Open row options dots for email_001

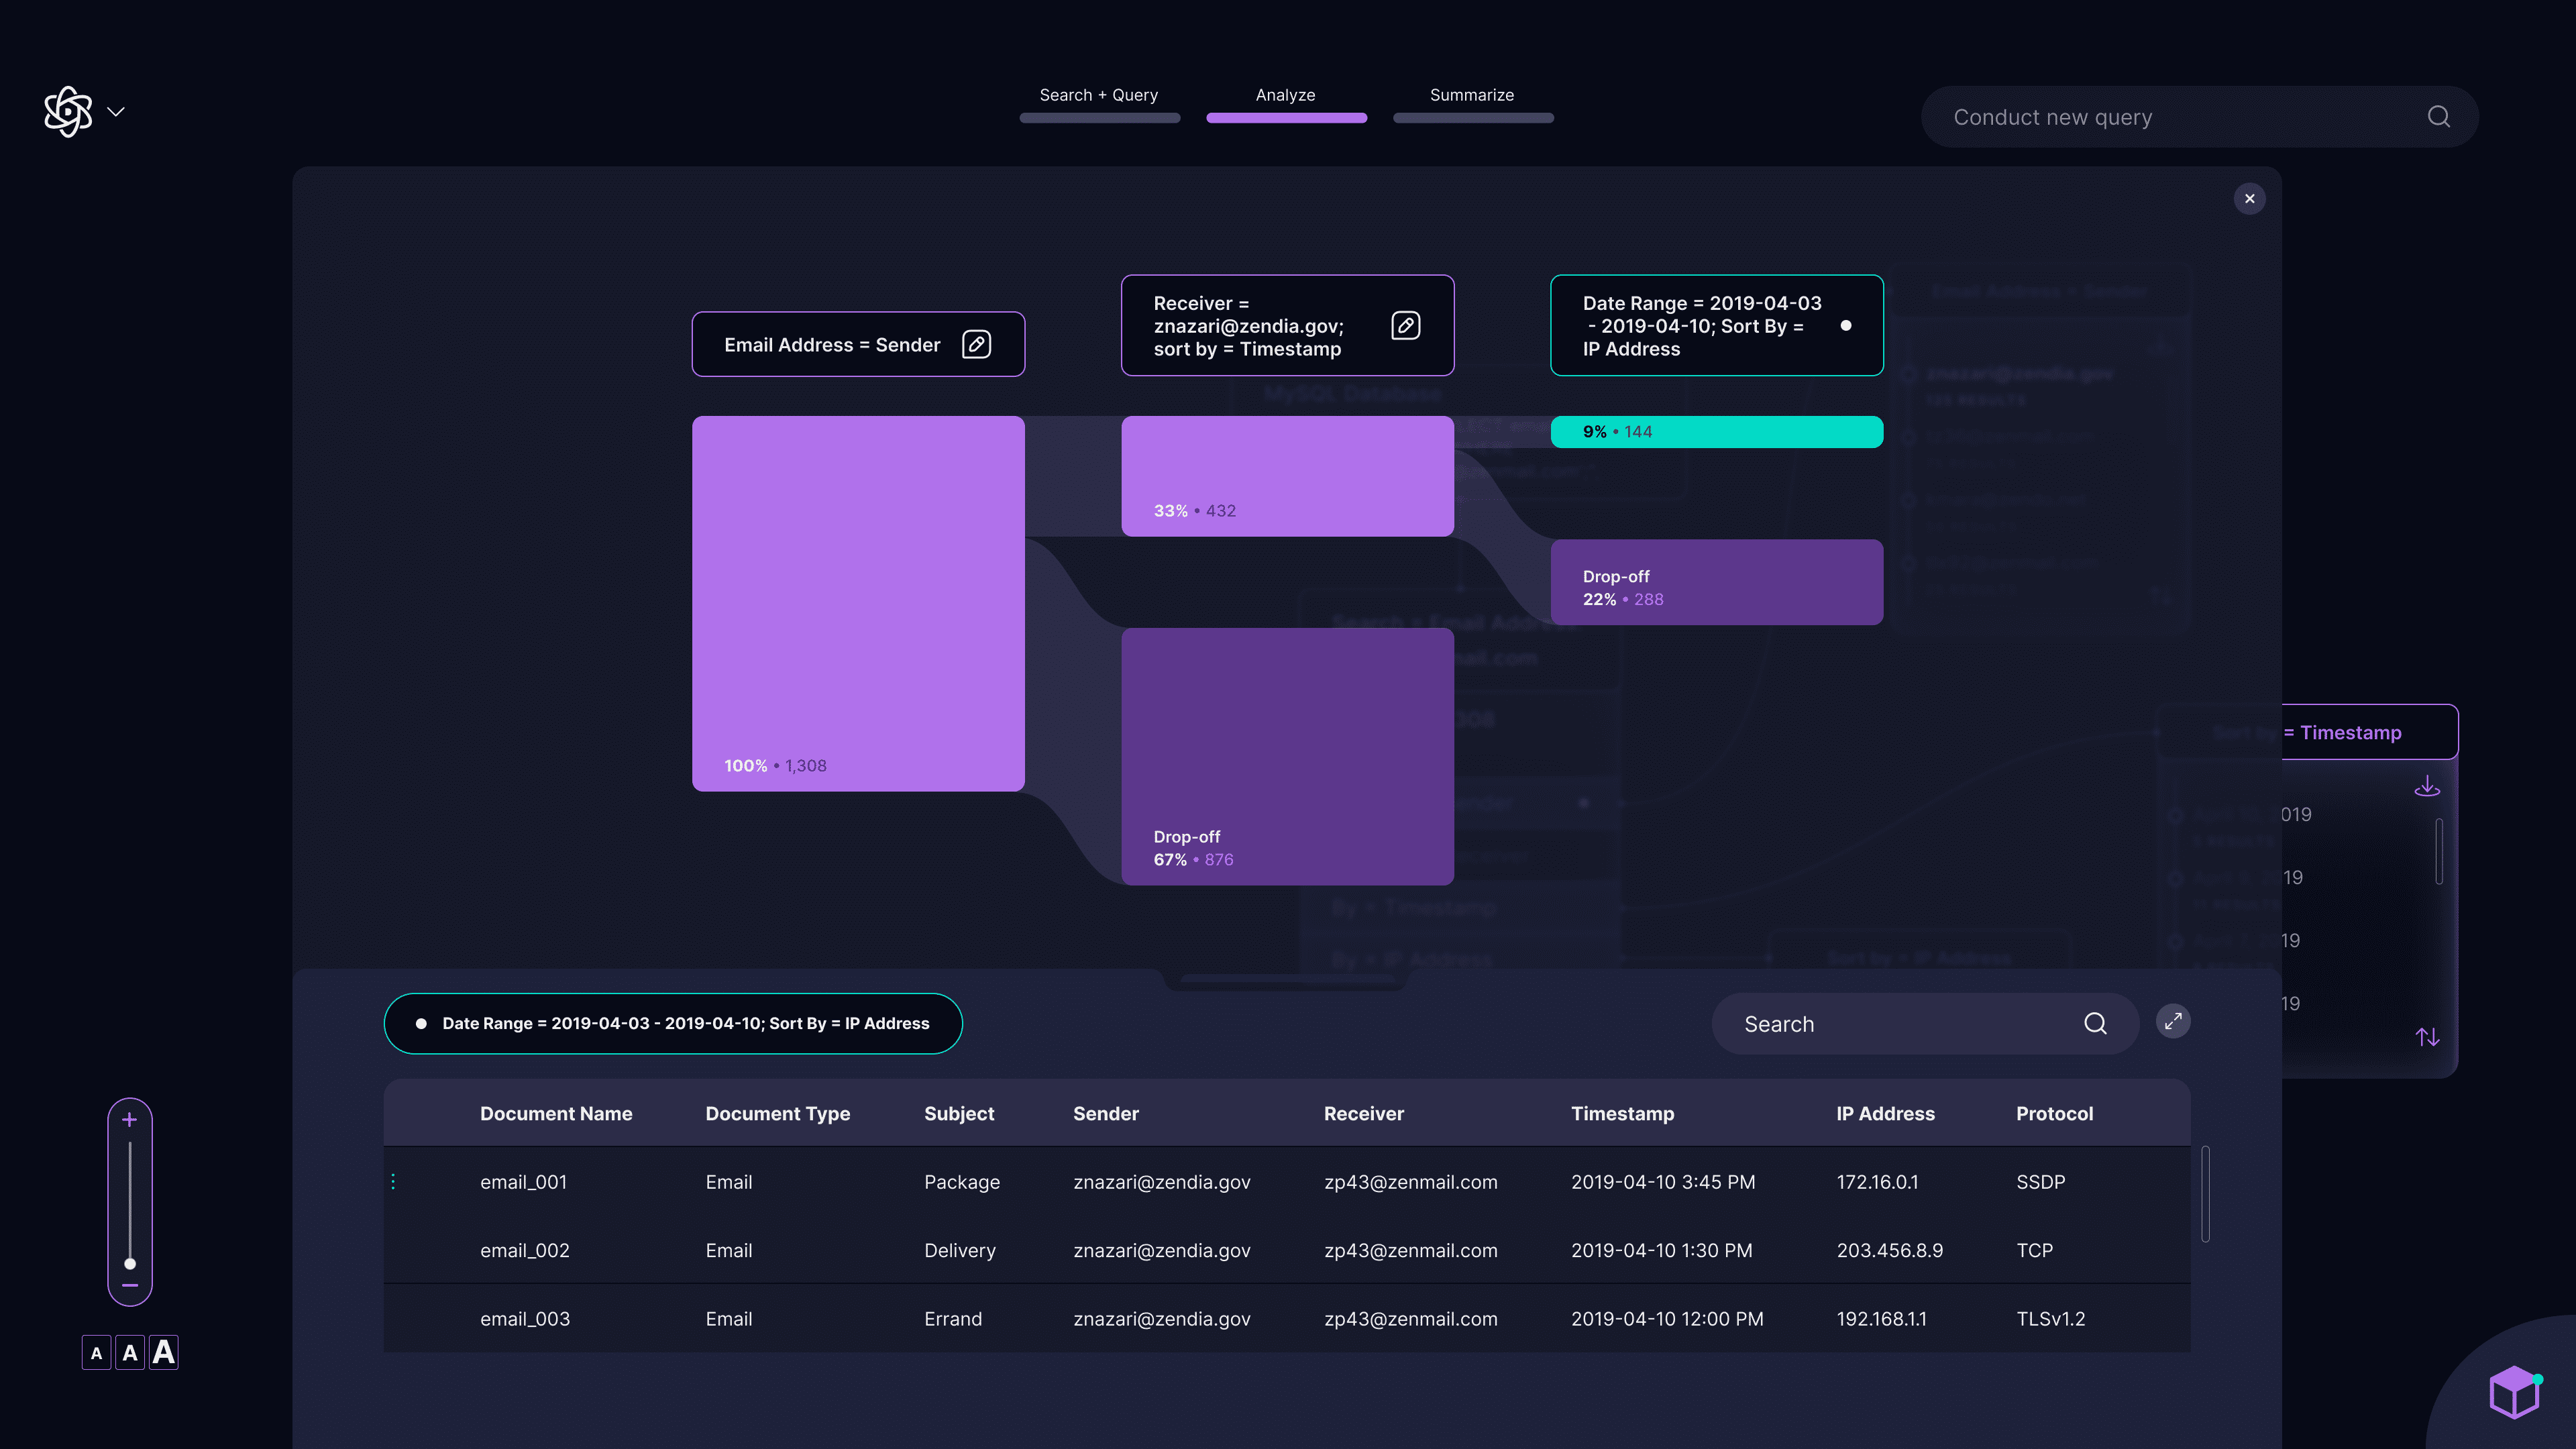pos(393,1182)
